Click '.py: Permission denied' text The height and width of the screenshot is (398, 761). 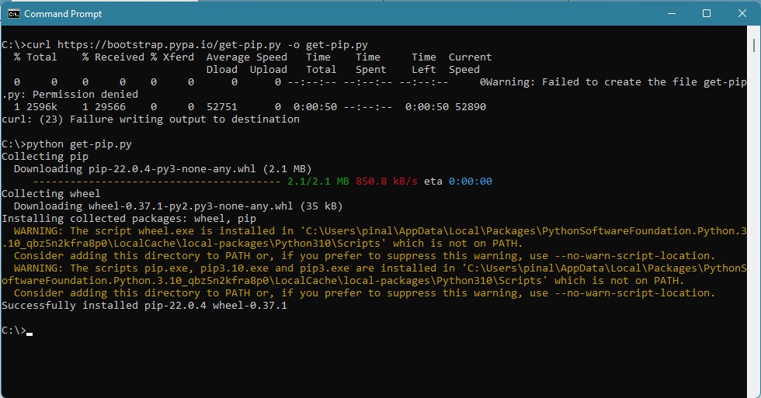[x=70, y=95]
